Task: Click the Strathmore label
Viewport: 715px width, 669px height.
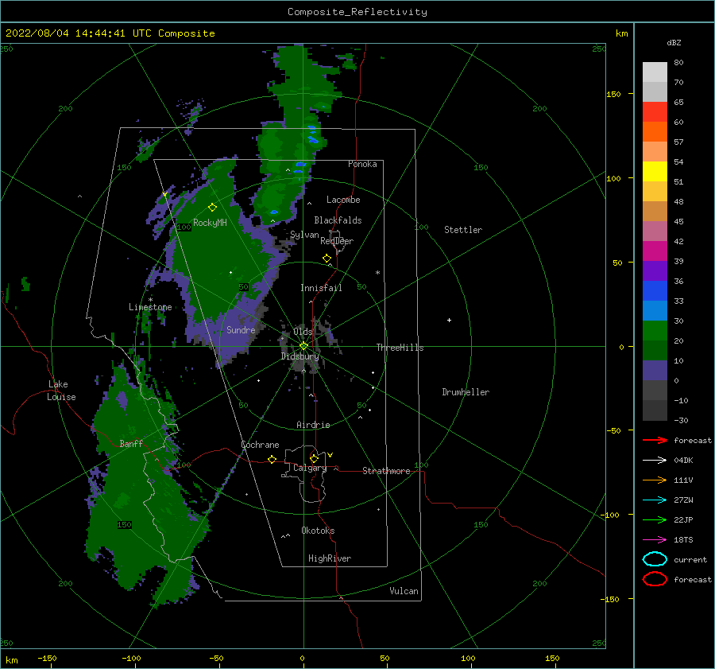Action: click(386, 471)
